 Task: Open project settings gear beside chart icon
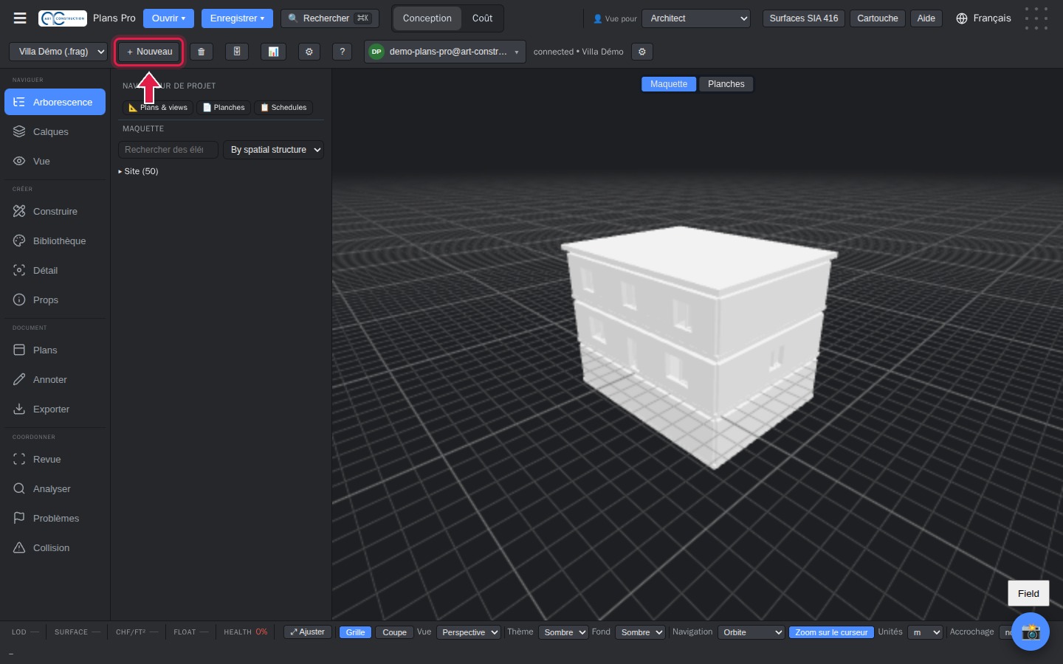click(x=309, y=52)
